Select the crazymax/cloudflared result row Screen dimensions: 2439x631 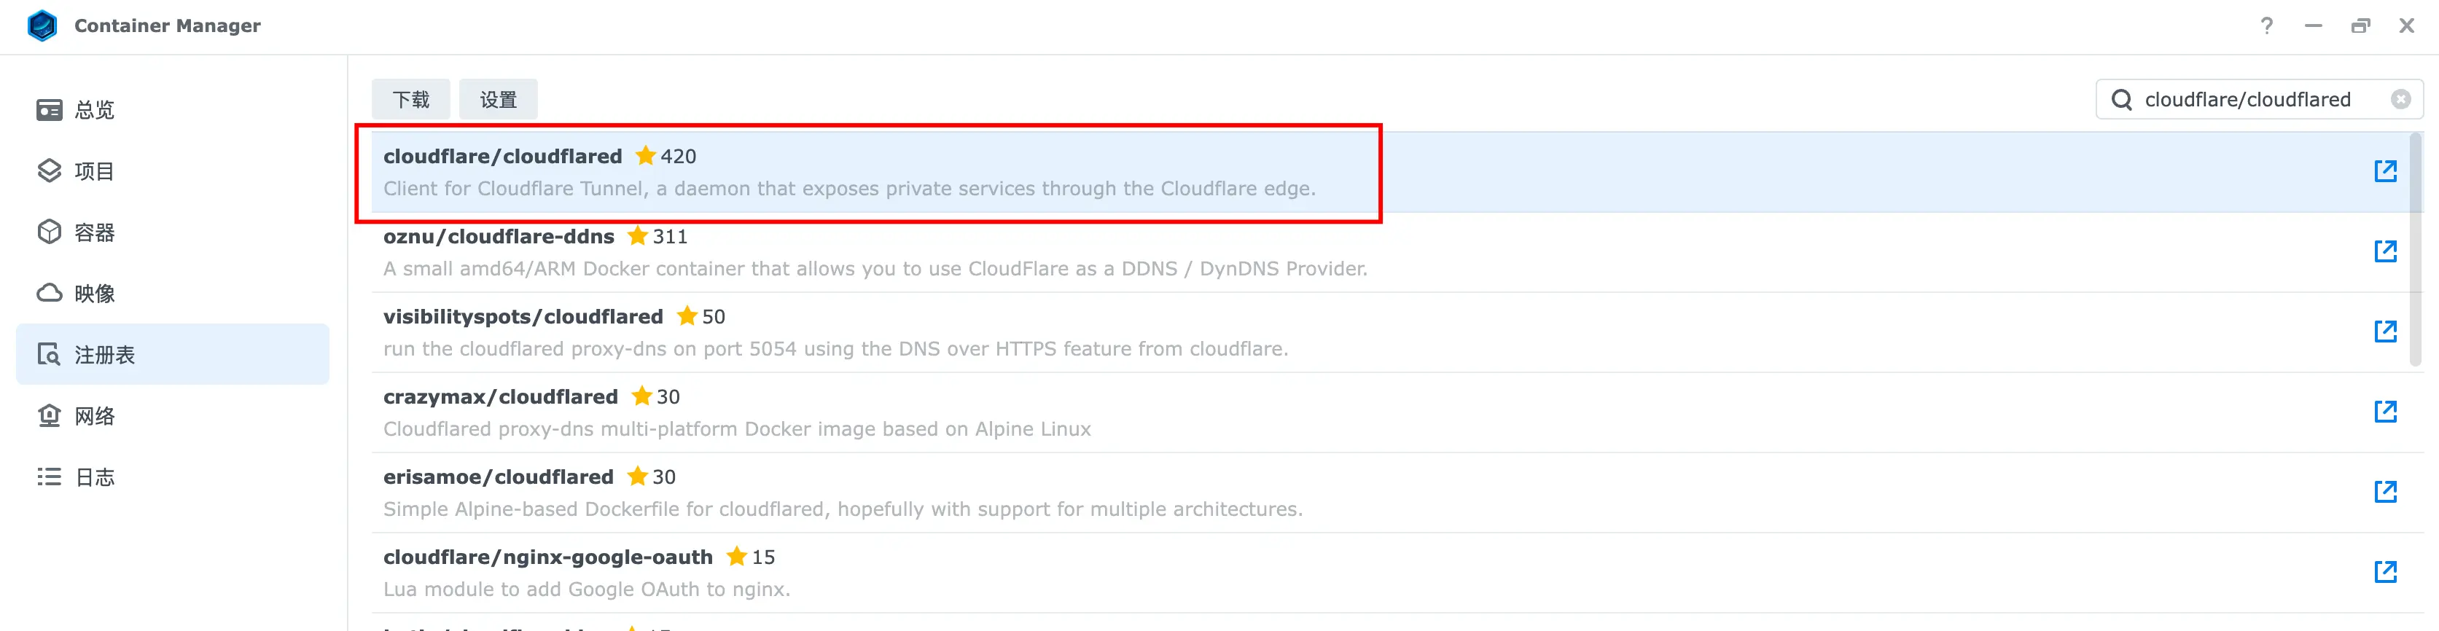tap(1136, 412)
